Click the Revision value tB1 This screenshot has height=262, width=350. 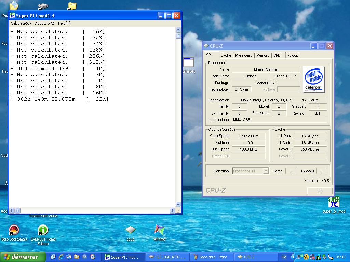pyautogui.click(x=318, y=113)
